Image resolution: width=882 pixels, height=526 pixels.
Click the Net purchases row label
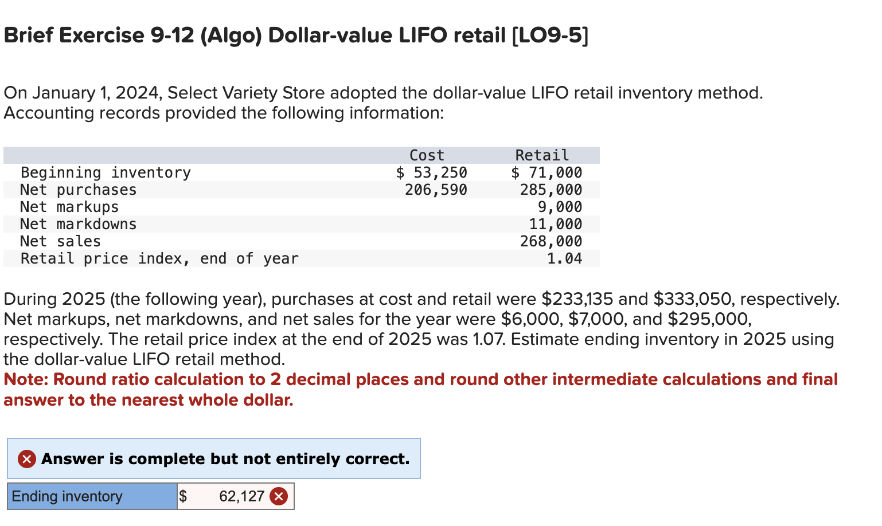click(x=78, y=190)
